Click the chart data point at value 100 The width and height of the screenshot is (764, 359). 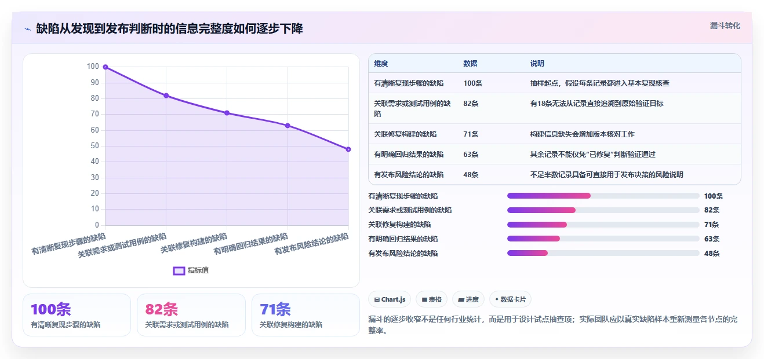pyautogui.click(x=105, y=67)
